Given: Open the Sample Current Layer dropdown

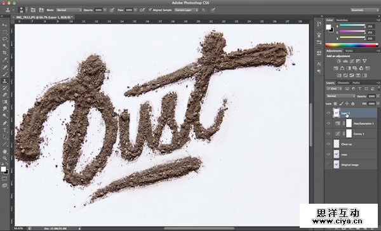Looking at the screenshot, I should point(186,10).
